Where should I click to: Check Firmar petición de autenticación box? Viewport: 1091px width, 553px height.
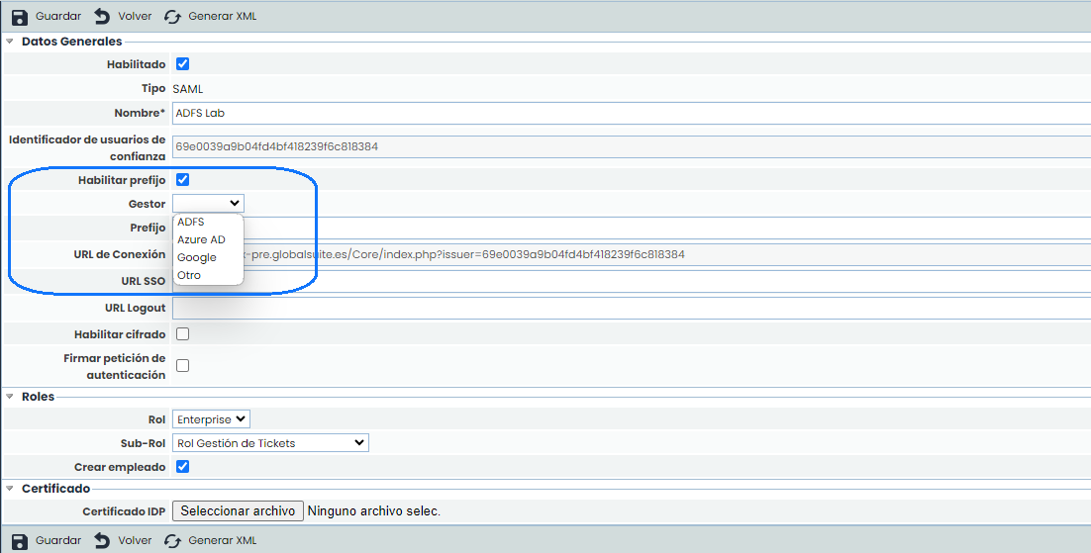point(182,366)
